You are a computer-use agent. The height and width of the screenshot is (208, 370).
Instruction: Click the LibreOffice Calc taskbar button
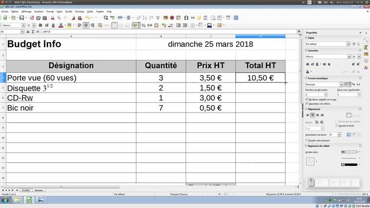coord(29,200)
